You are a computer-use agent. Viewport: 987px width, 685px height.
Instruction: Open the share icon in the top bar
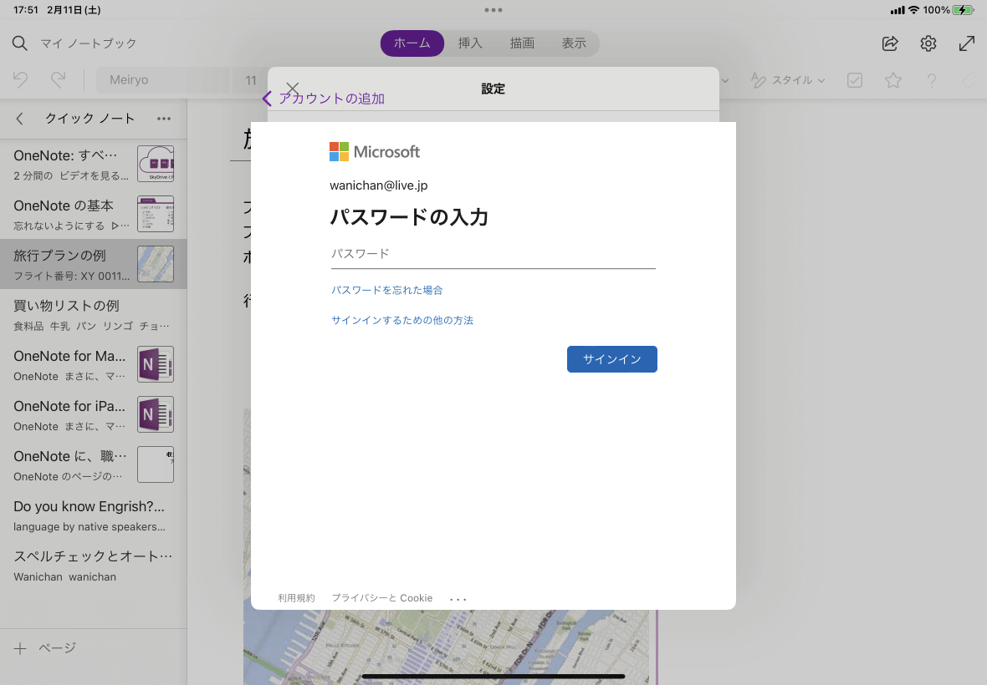pyautogui.click(x=889, y=43)
